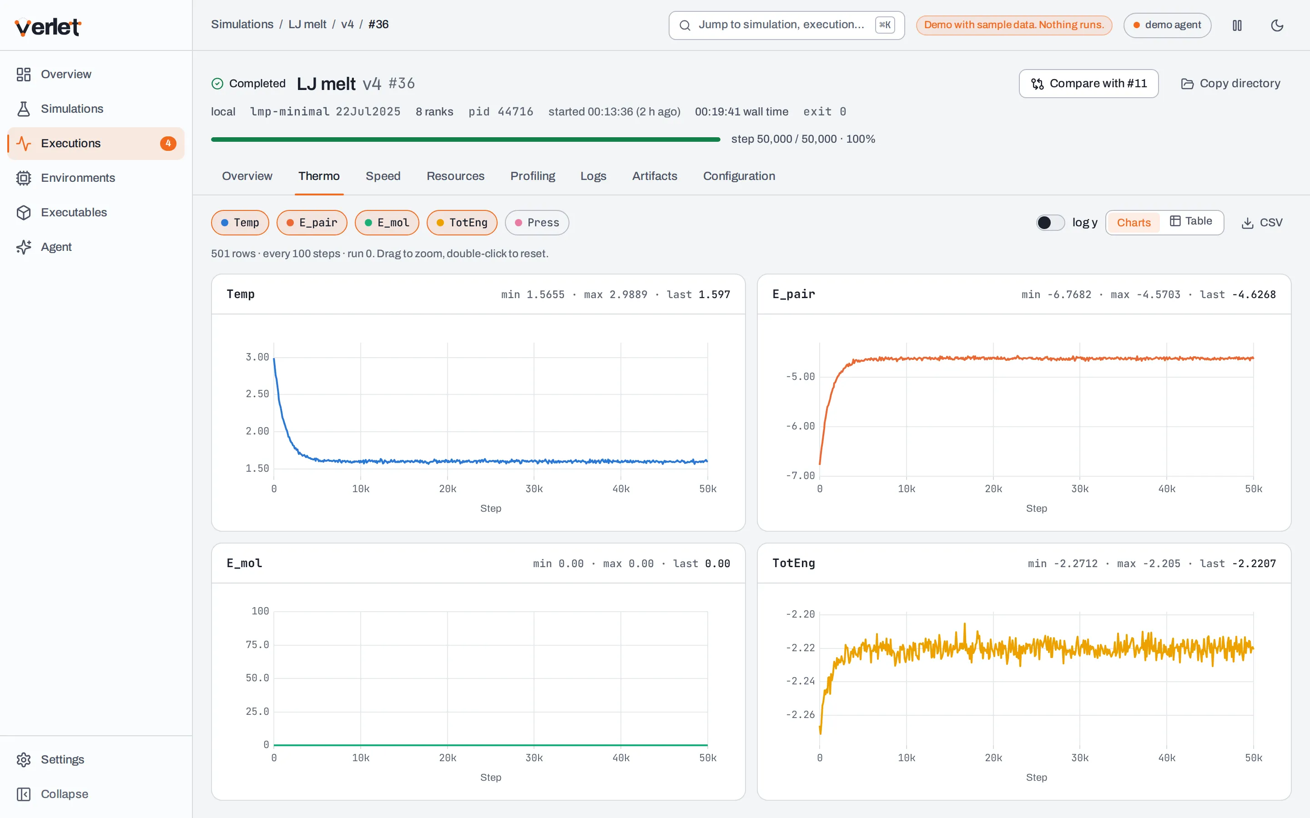Toggle the TotEng series chip
The width and height of the screenshot is (1310, 818).
coord(462,222)
